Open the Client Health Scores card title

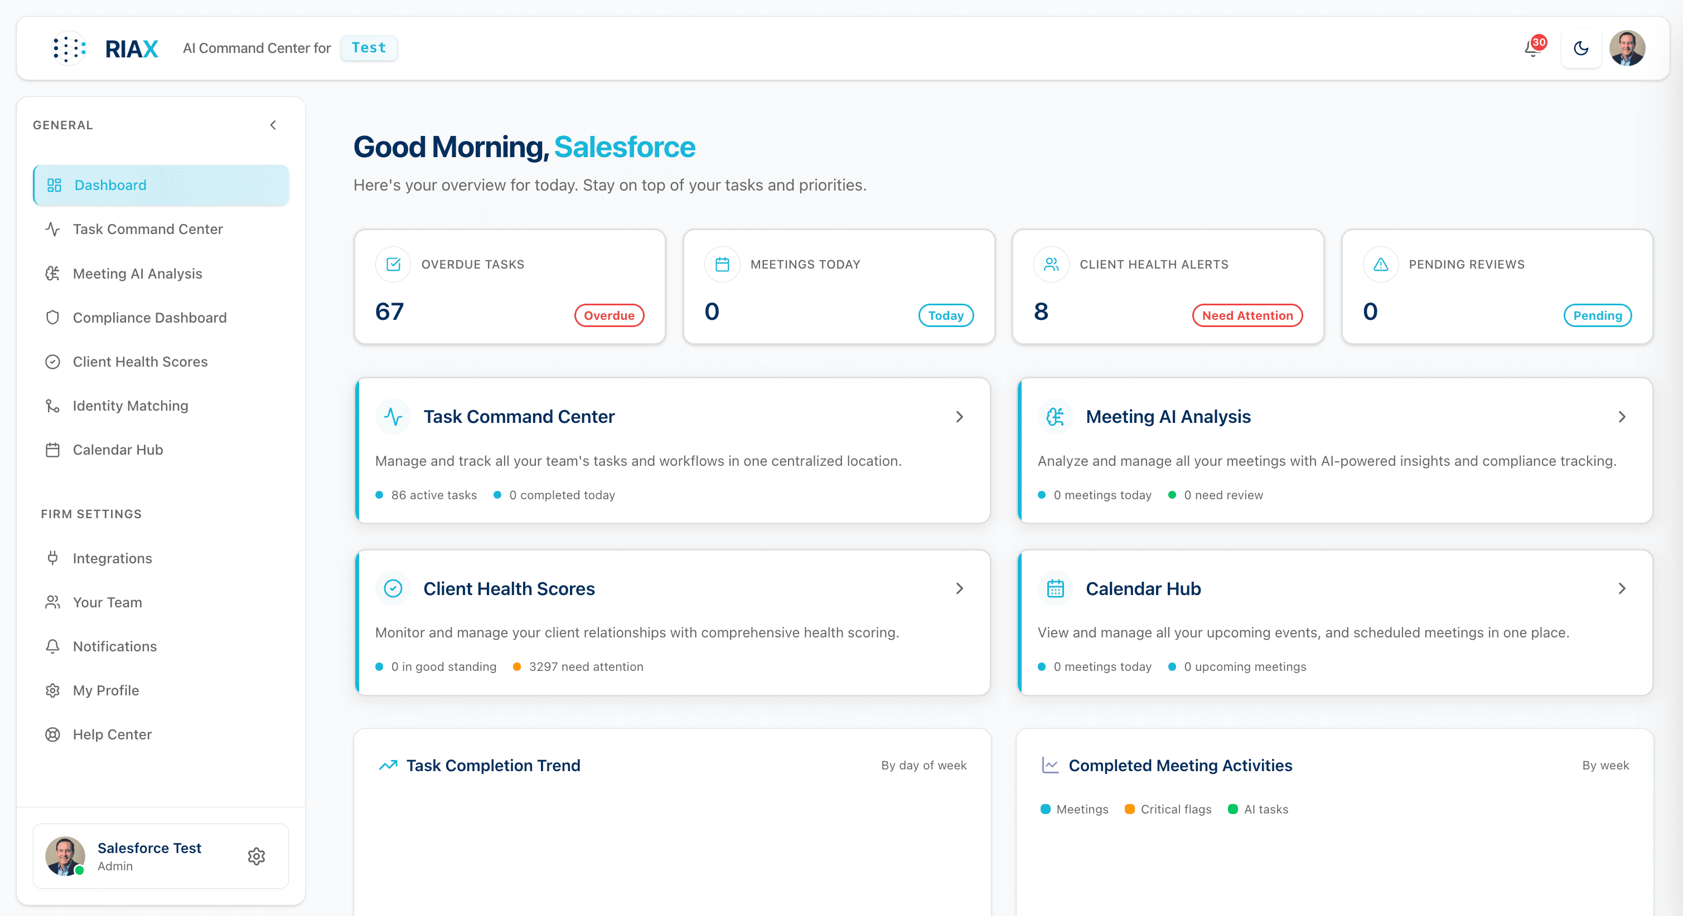509,588
